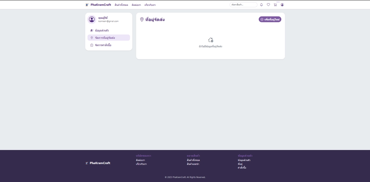370x182 pixels.
Task: Click the PhaKramCraft logo in header
Action: click(98, 5)
